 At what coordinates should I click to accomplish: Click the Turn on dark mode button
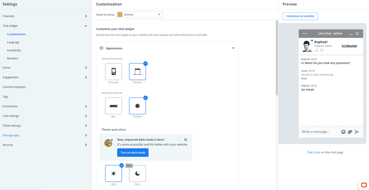pos(133,153)
